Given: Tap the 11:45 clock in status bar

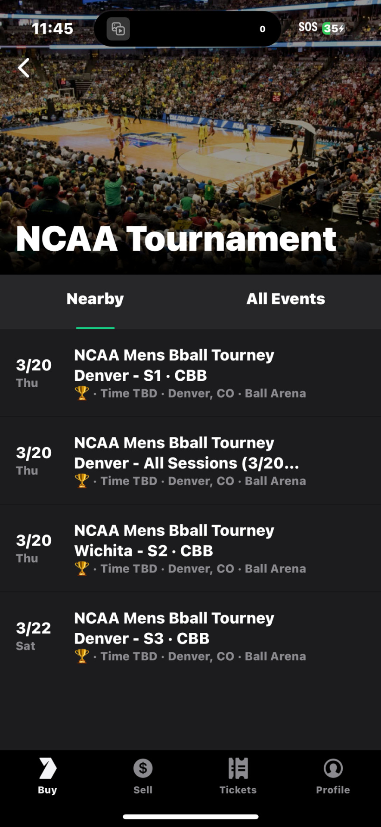Looking at the screenshot, I should coord(53,29).
